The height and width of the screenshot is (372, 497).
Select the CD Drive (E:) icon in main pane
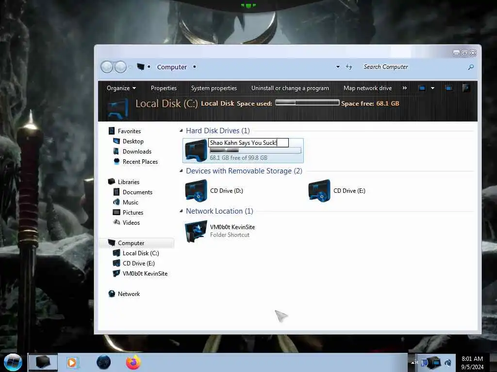(x=319, y=191)
